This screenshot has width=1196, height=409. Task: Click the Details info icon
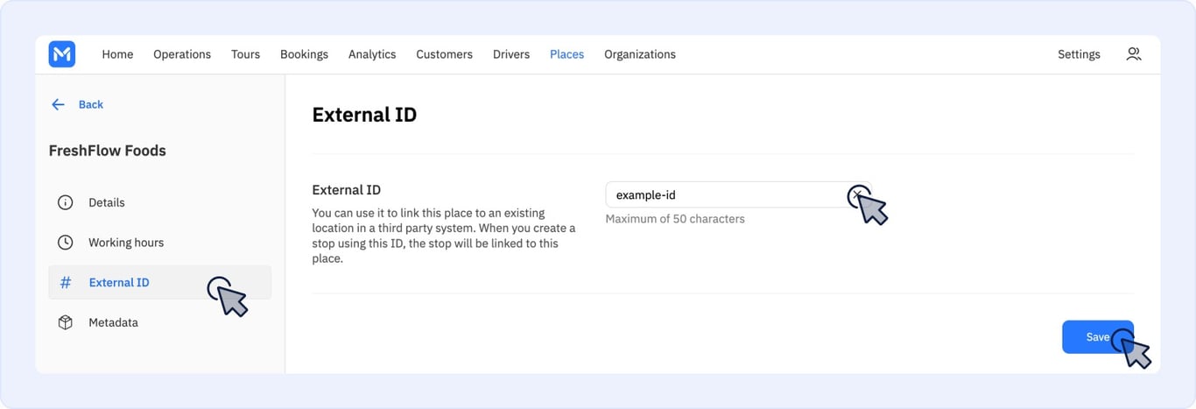coord(65,202)
